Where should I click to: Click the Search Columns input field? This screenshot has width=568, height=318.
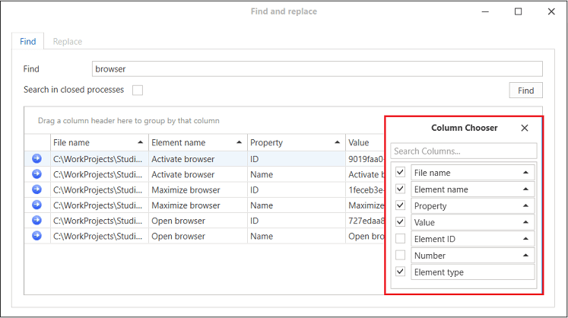tap(463, 151)
